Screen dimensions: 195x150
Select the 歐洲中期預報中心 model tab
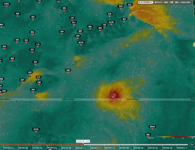[146, 2]
